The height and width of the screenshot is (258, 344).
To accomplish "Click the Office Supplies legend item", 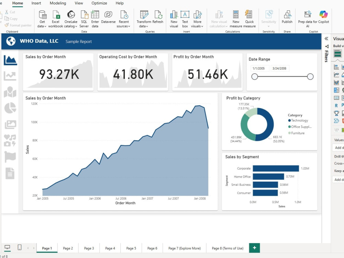I will pyautogui.click(x=300, y=127).
